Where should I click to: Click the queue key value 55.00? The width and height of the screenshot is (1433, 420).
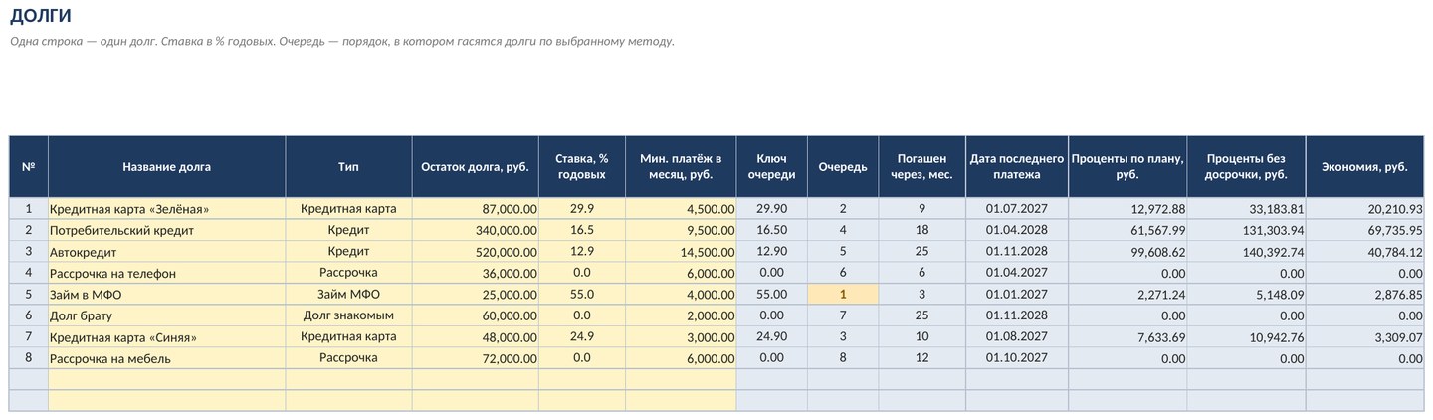click(771, 294)
